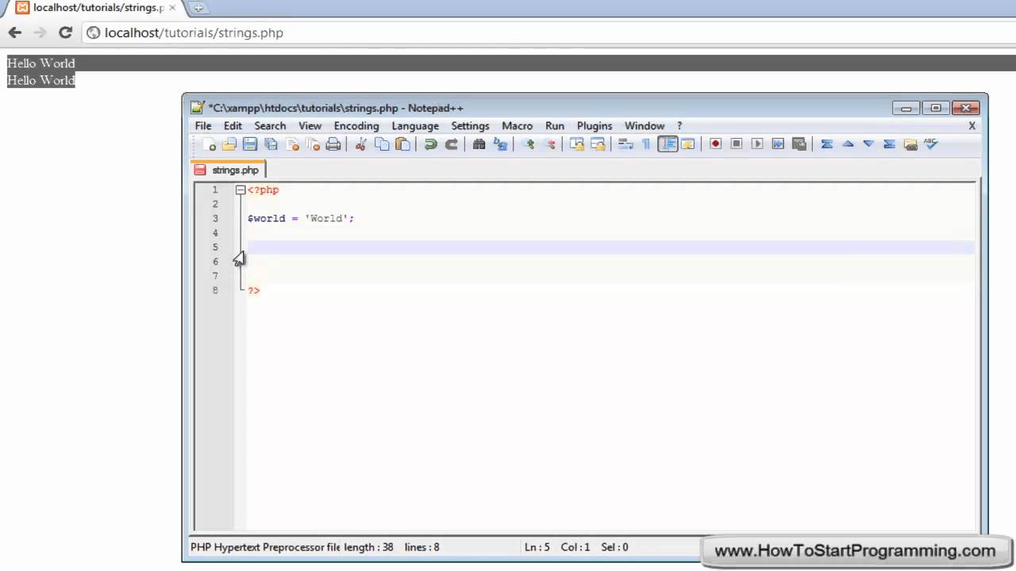The height and width of the screenshot is (571, 1016).
Task: Open the Edit menu
Action: click(x=233, y=126)
